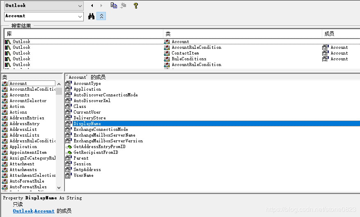Click the UserName property icon

(69, 175)
